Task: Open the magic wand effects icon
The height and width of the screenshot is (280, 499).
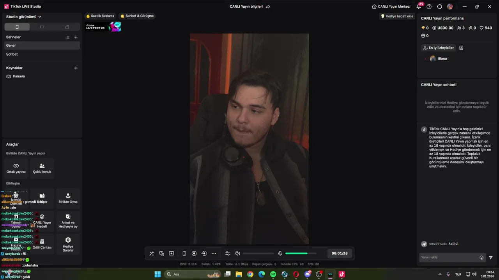Action: [x=152, y=254]
